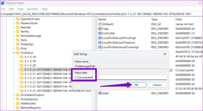The image size is (203, 111).
Task: Close the Edit String dialog with X
Action: tap(165, 54)
